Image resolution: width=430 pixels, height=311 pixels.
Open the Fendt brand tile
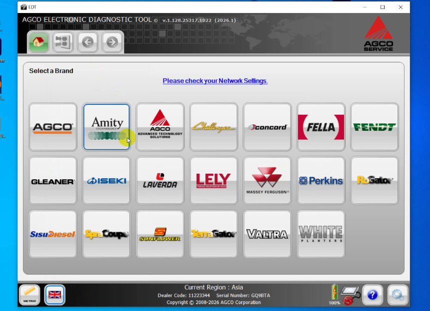tap(374, 126)
